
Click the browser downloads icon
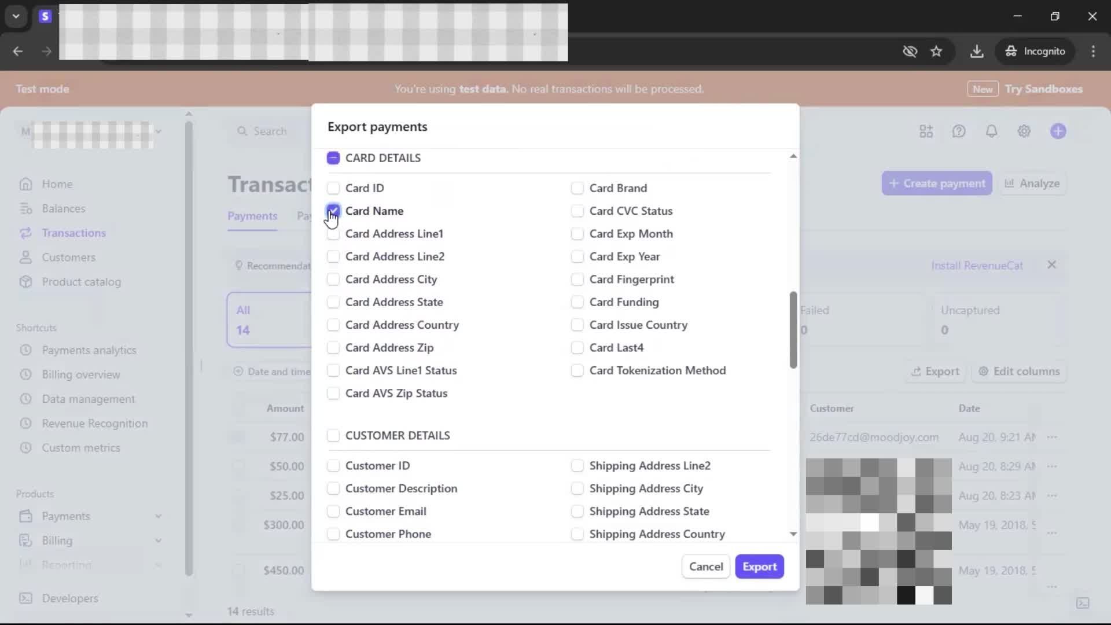tap(977, 52)
